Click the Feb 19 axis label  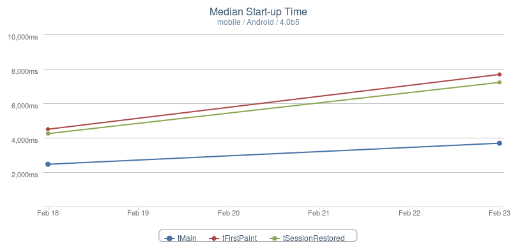(x=138, y=213)
